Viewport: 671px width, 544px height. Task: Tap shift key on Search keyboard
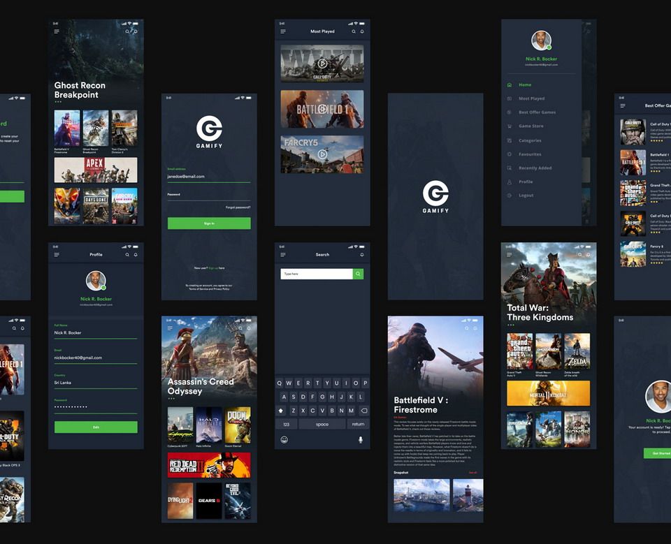[281, 411]
